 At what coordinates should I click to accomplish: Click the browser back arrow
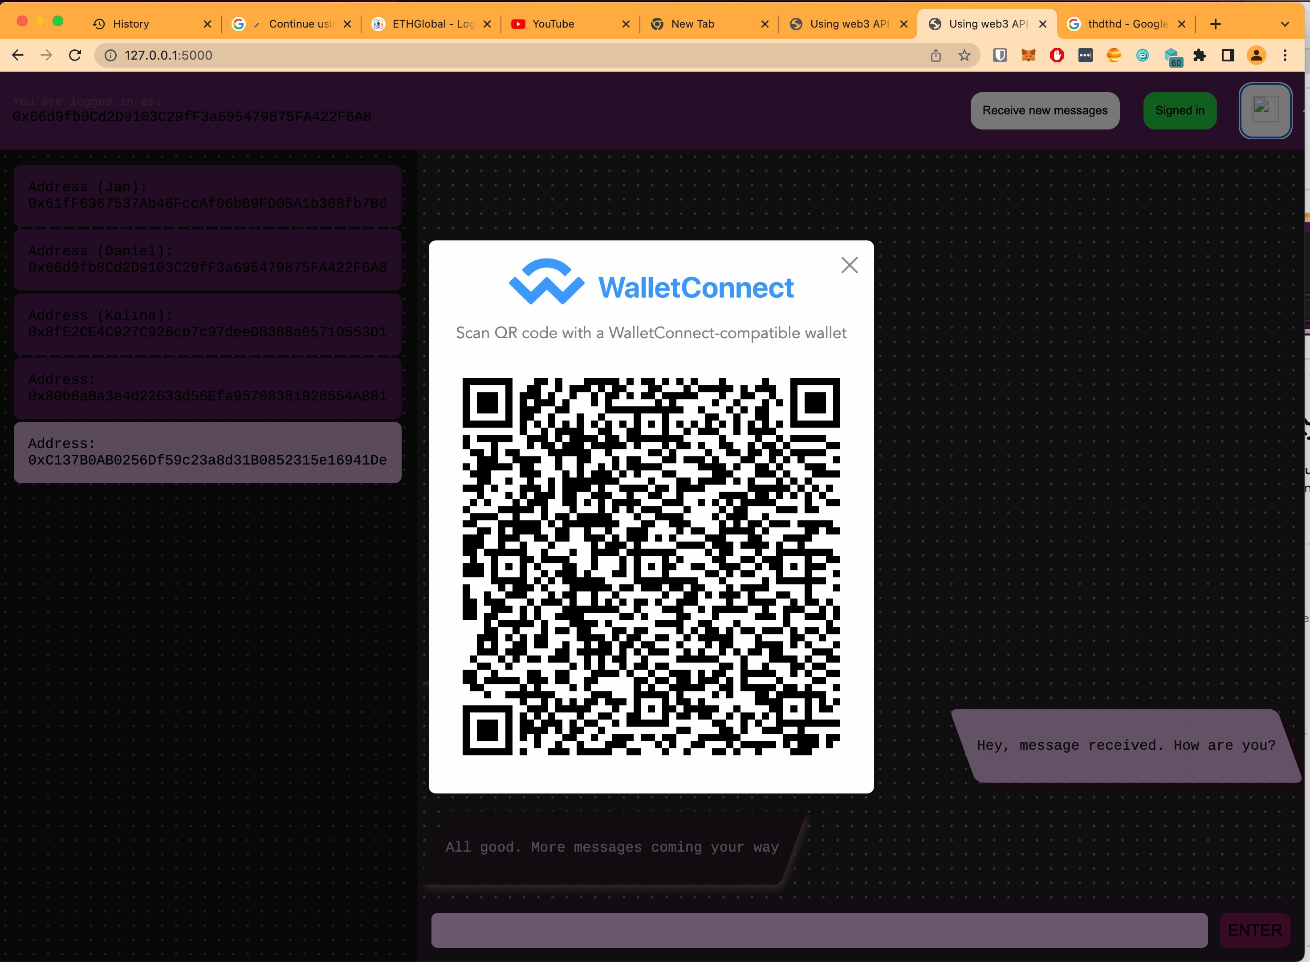pyautogui.click(x=18, y=55)
